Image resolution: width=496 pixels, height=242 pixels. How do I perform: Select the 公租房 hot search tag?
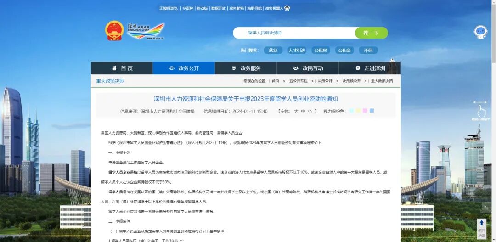tap(321, 51)
